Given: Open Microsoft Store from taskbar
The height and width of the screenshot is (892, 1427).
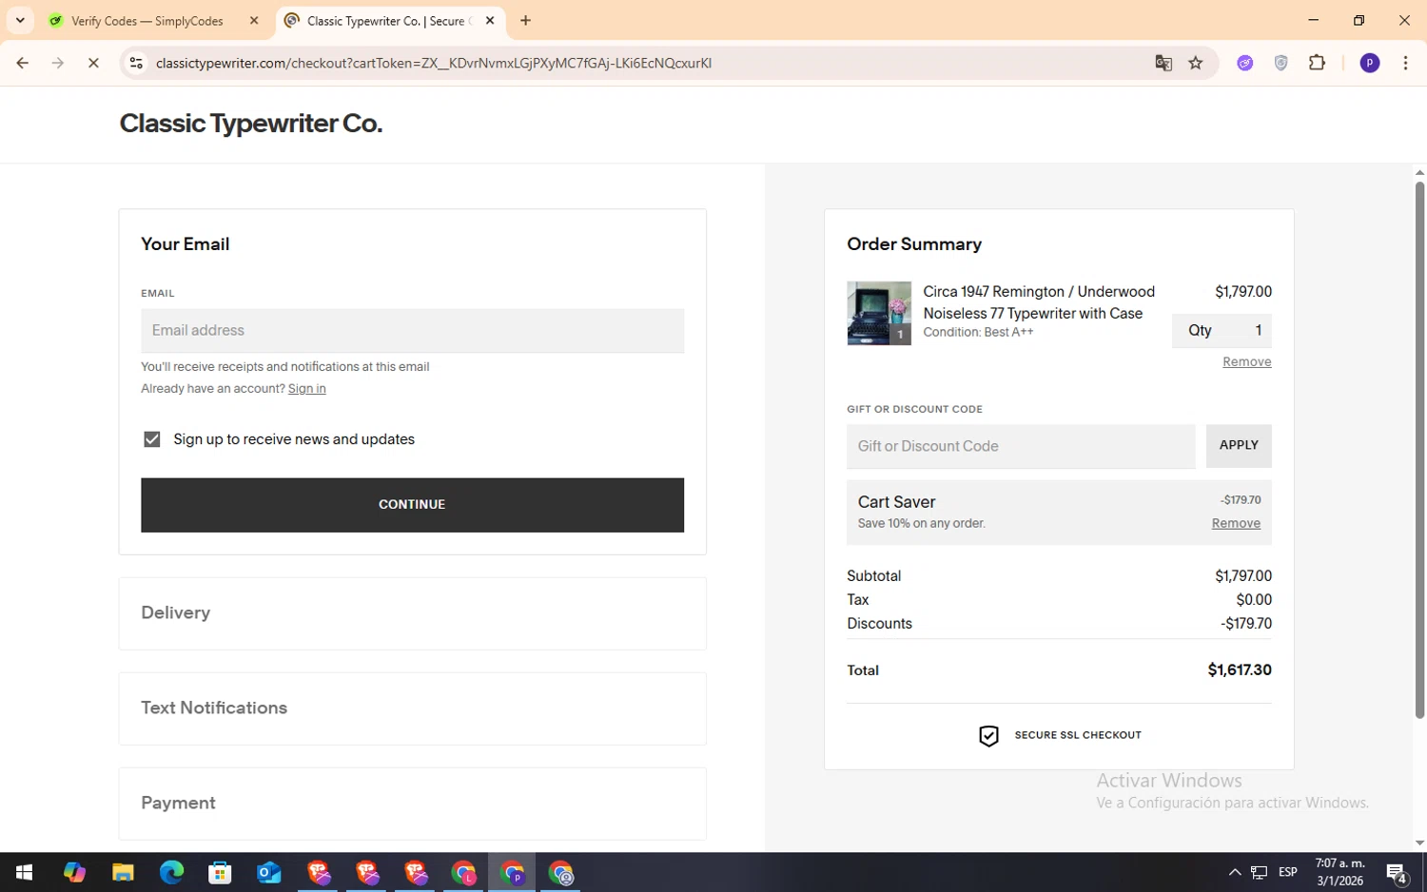Looking at the screenshot, I should click(220, 872).
